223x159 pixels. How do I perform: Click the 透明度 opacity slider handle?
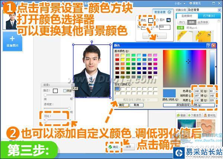click(69, 108)
